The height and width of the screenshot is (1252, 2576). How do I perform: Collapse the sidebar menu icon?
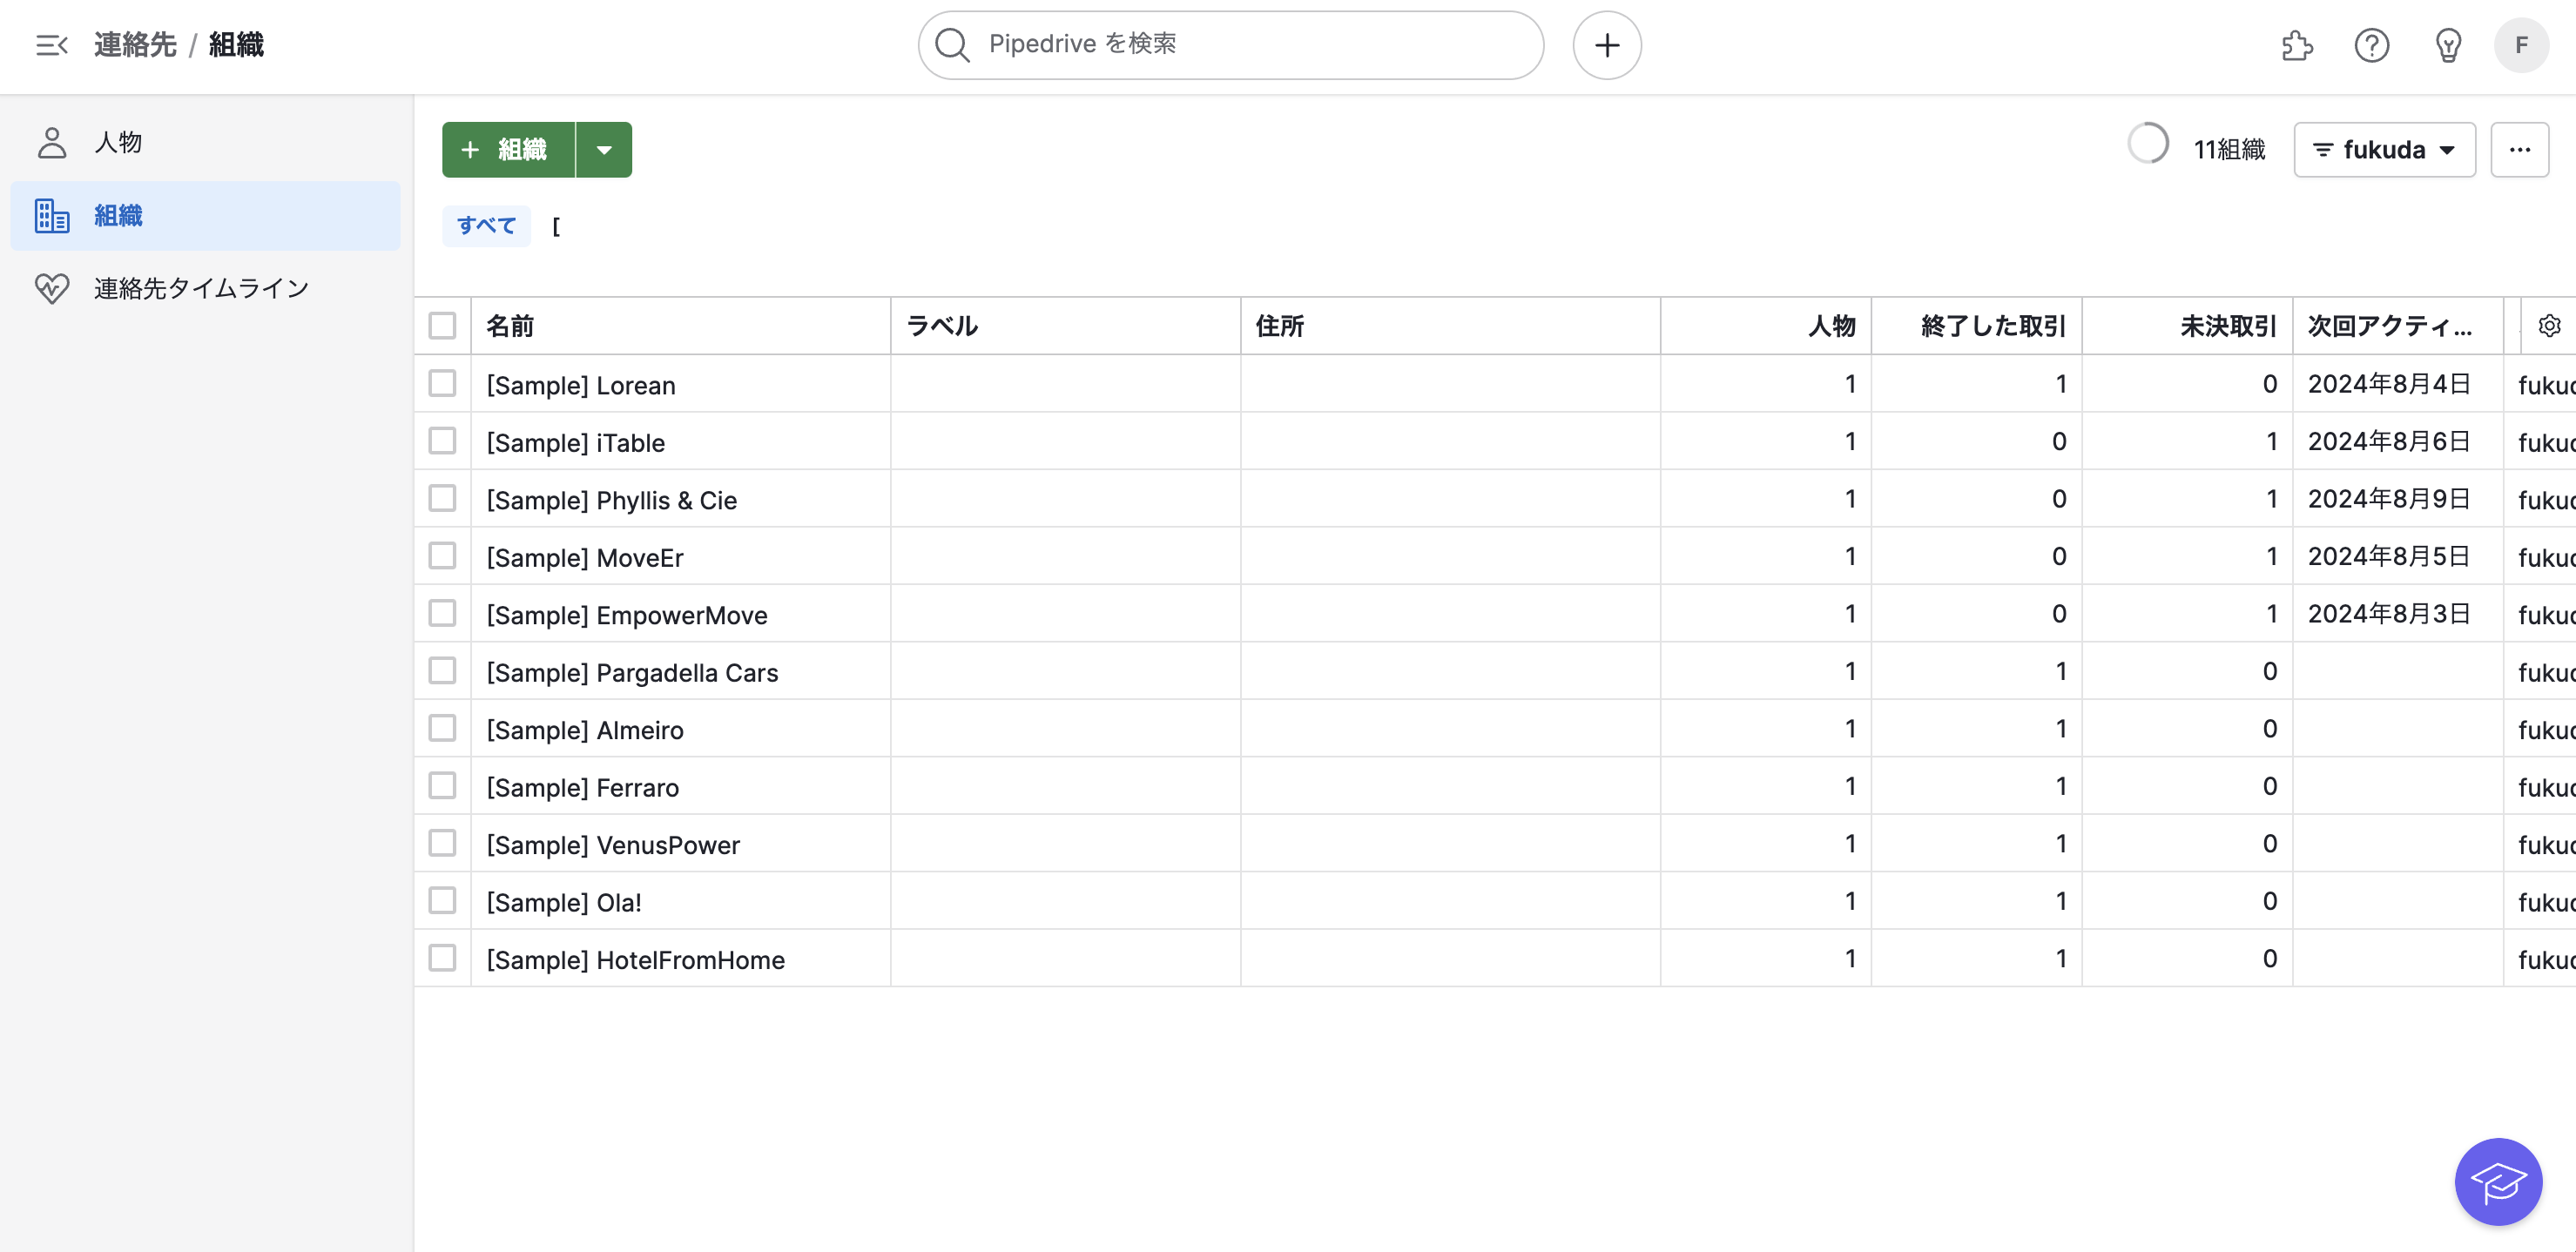[x=51, y=45]
